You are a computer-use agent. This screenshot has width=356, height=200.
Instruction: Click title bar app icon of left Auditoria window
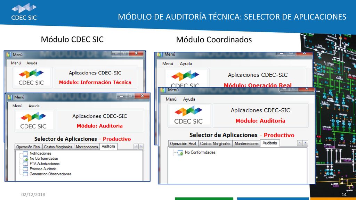(10, 97)
